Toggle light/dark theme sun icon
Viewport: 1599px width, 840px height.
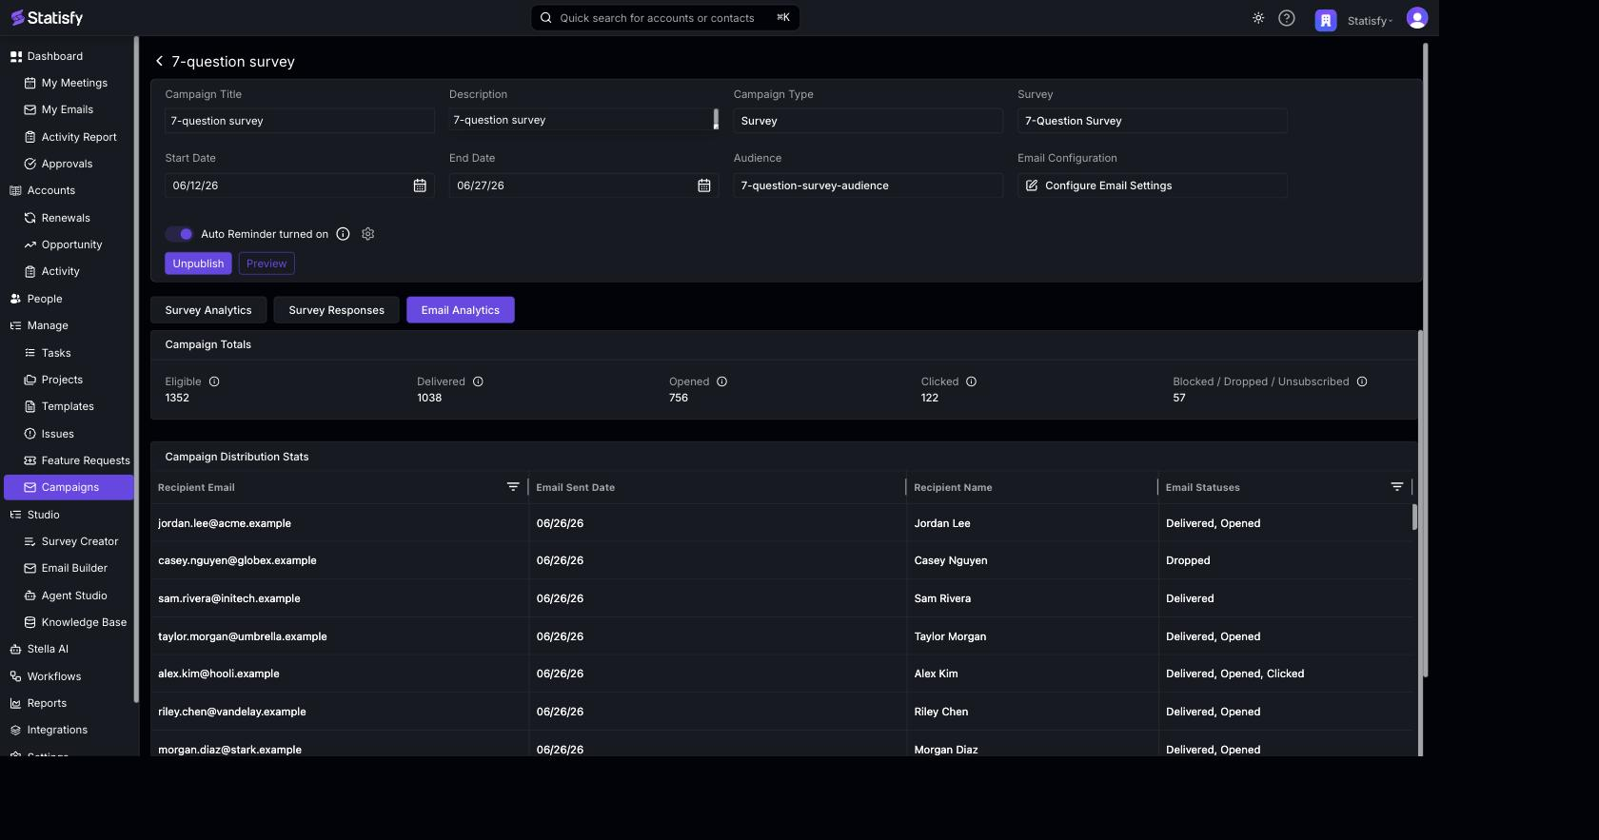pyautogui.click(x=1258, y=18)
